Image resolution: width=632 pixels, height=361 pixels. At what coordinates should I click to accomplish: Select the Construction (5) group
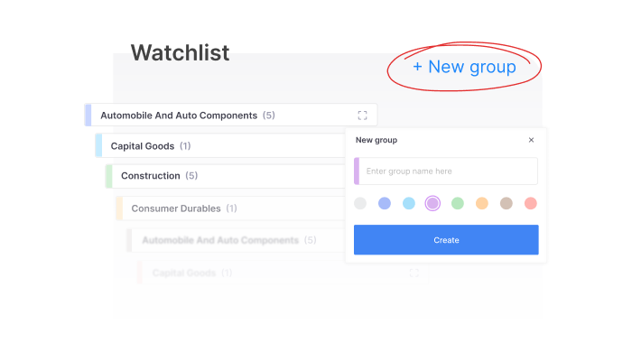click(x=159, y=176)
